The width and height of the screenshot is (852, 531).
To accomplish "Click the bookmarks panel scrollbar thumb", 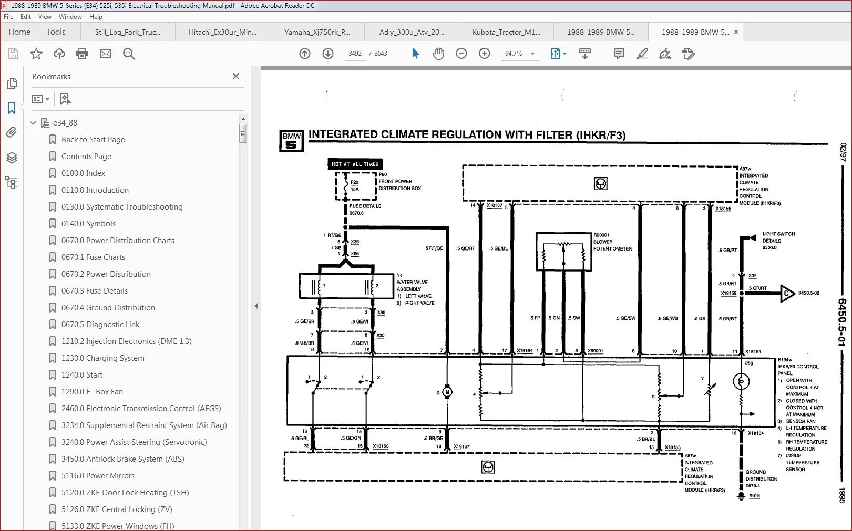I will (243, 133).
